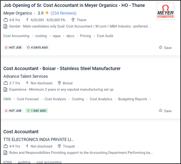Click the star rating icon beside 3.9
This screenshot has height=164, width=181.
pos(47,13)
